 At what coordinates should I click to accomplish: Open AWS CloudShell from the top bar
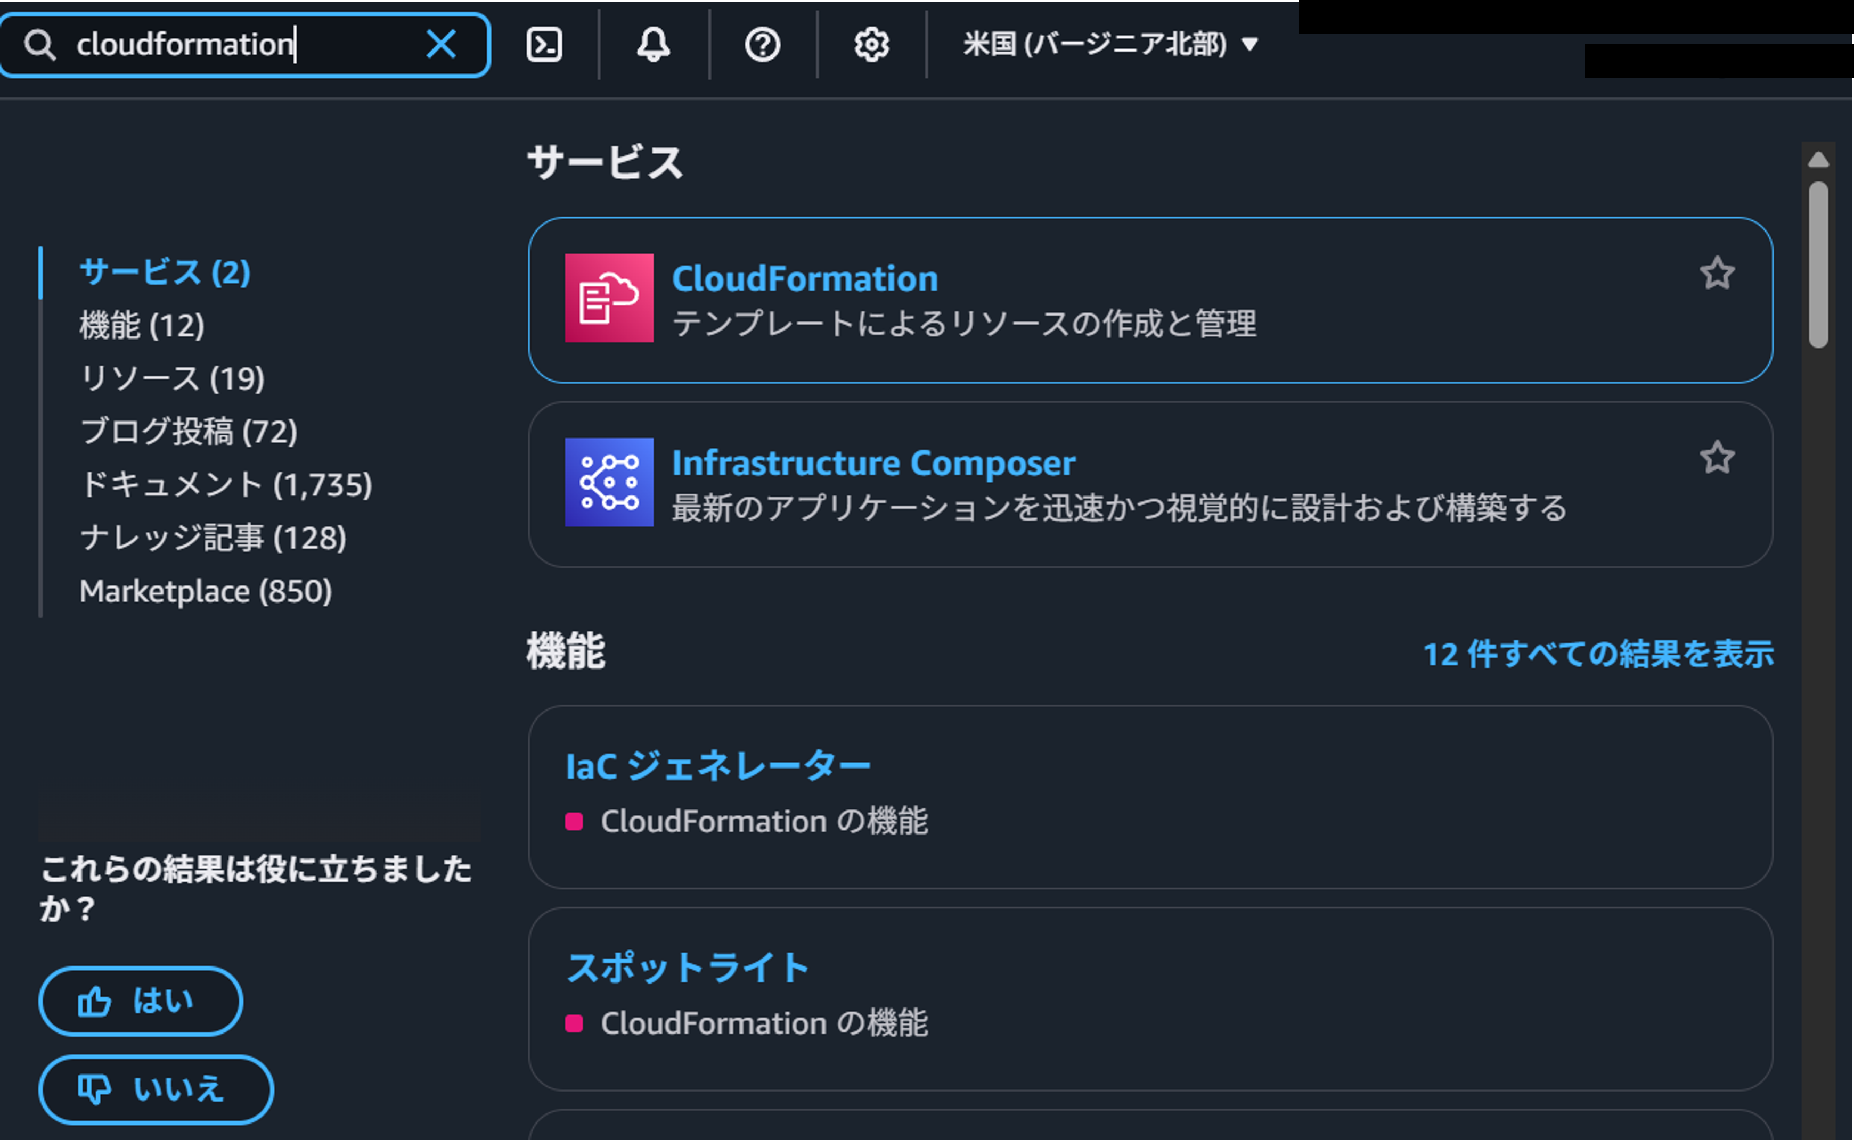click(545, 45)
